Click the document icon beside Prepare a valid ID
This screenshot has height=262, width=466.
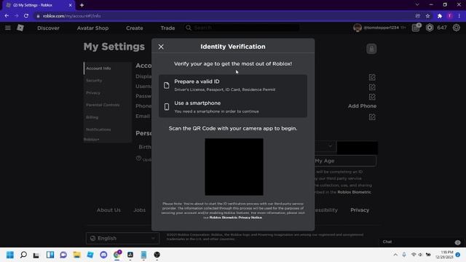point(167,85)
